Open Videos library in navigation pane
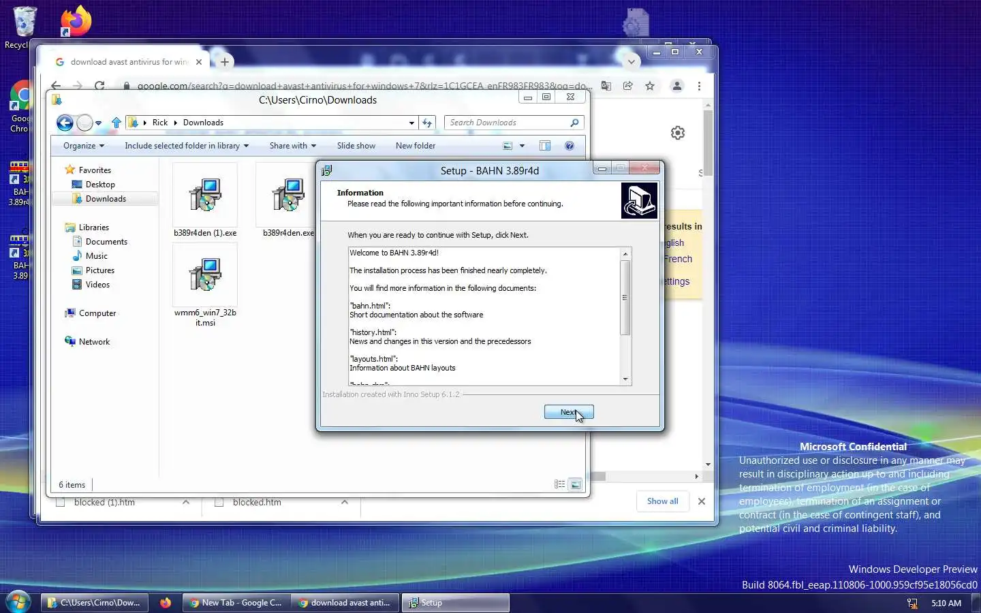This screenshot has width=981, height=613. [97, 285]
